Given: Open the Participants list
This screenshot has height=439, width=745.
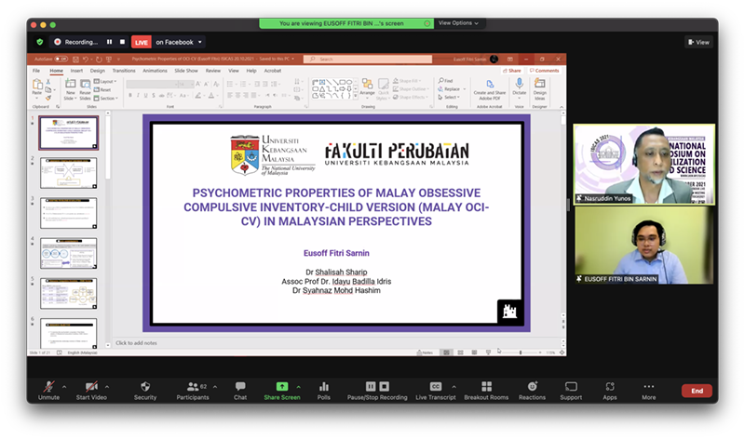Looking at the screenshot, I should (193, 389).
